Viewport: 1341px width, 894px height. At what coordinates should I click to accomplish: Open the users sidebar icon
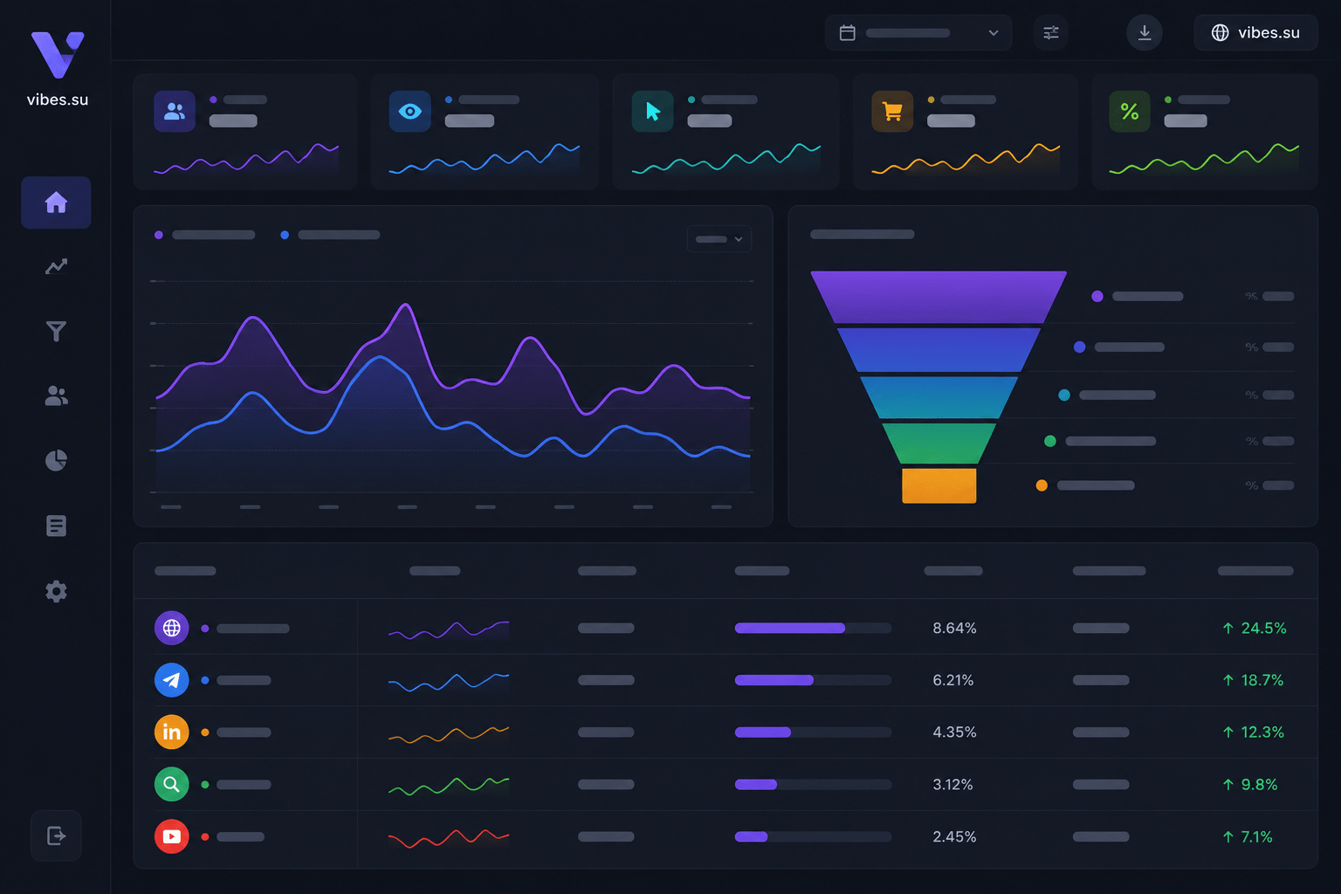56,395
